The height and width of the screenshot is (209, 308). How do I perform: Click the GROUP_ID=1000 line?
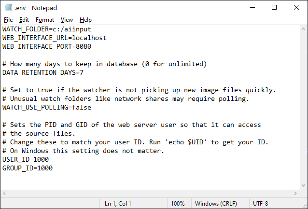[28, 168]
